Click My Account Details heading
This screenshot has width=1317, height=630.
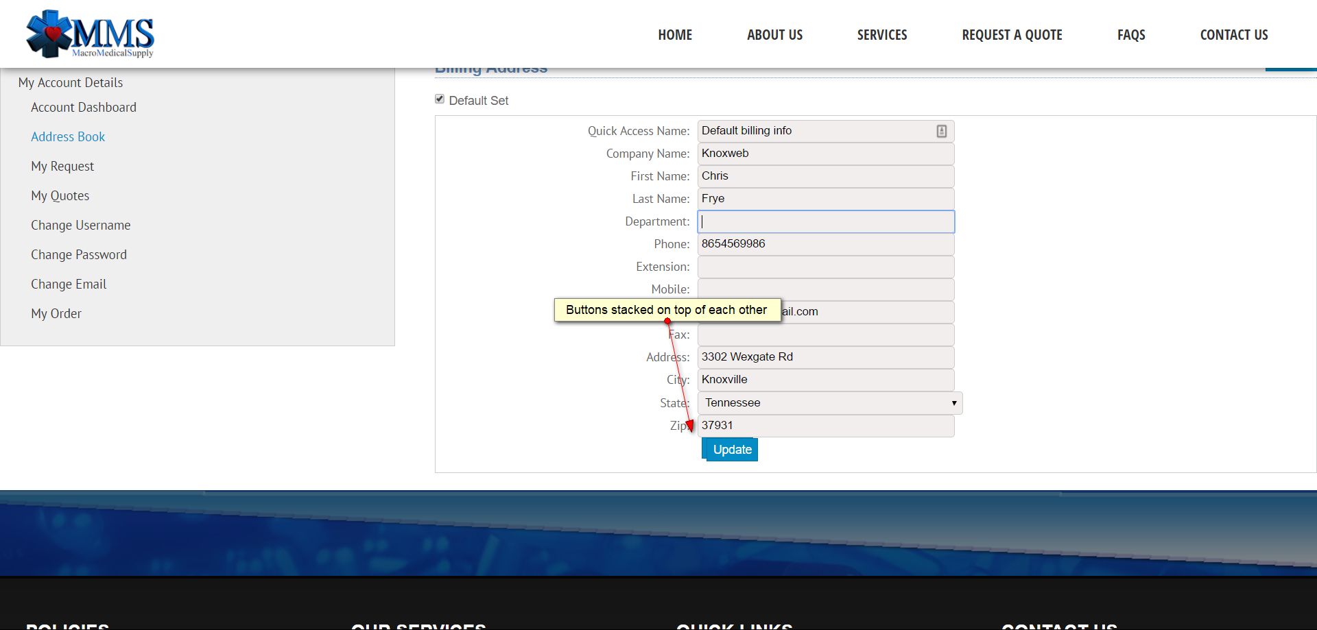[71, 83]
